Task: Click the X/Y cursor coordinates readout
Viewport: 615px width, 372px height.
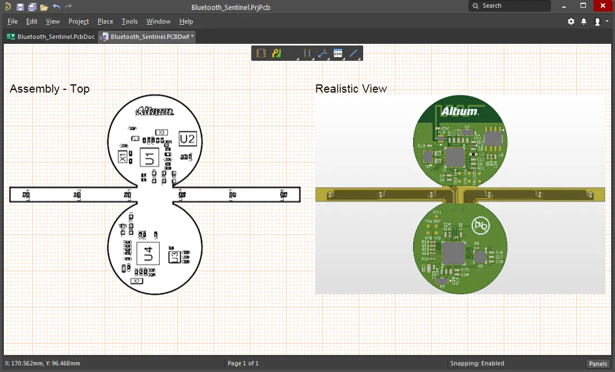Action: 42,363
